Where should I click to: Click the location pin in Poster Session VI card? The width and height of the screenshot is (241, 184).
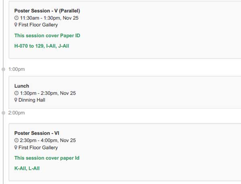coord(16,148)
